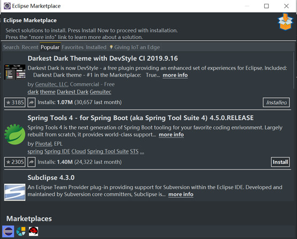Open the Spring Tools 4 logo thumbnail
297x239 pixels.
coord(15,134)
